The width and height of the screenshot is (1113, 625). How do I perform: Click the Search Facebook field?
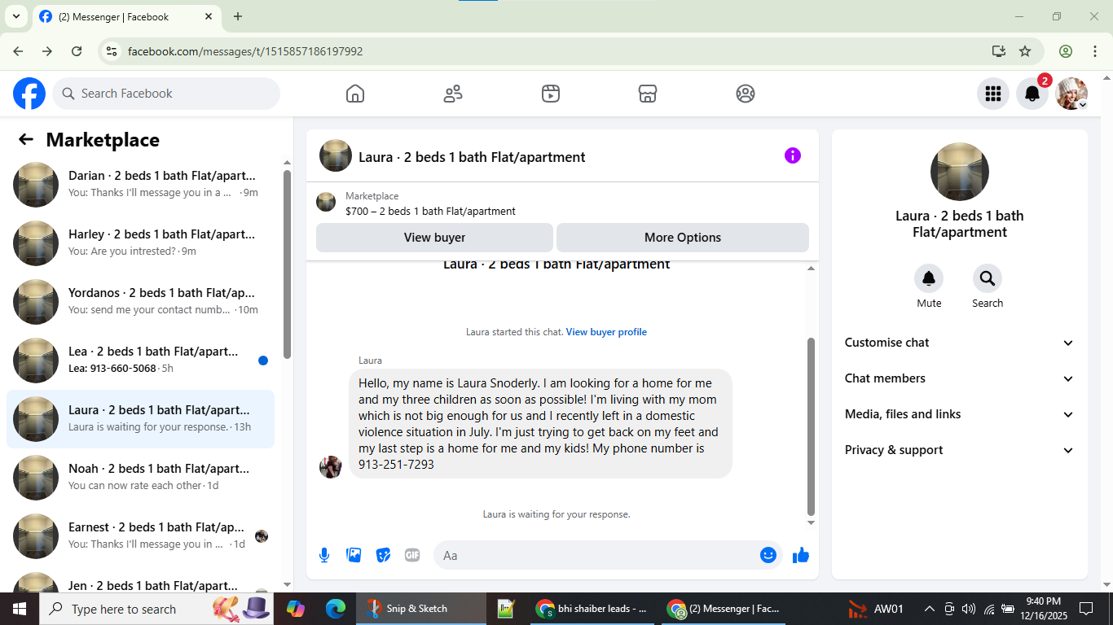point(166,94)
